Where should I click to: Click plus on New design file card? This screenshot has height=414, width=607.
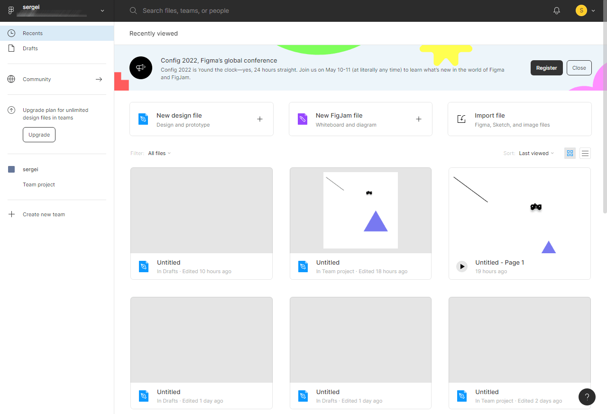[260, 119]
